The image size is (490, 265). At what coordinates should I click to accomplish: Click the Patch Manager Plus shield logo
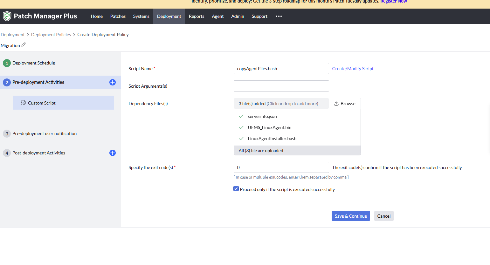[x=7, y=16]
